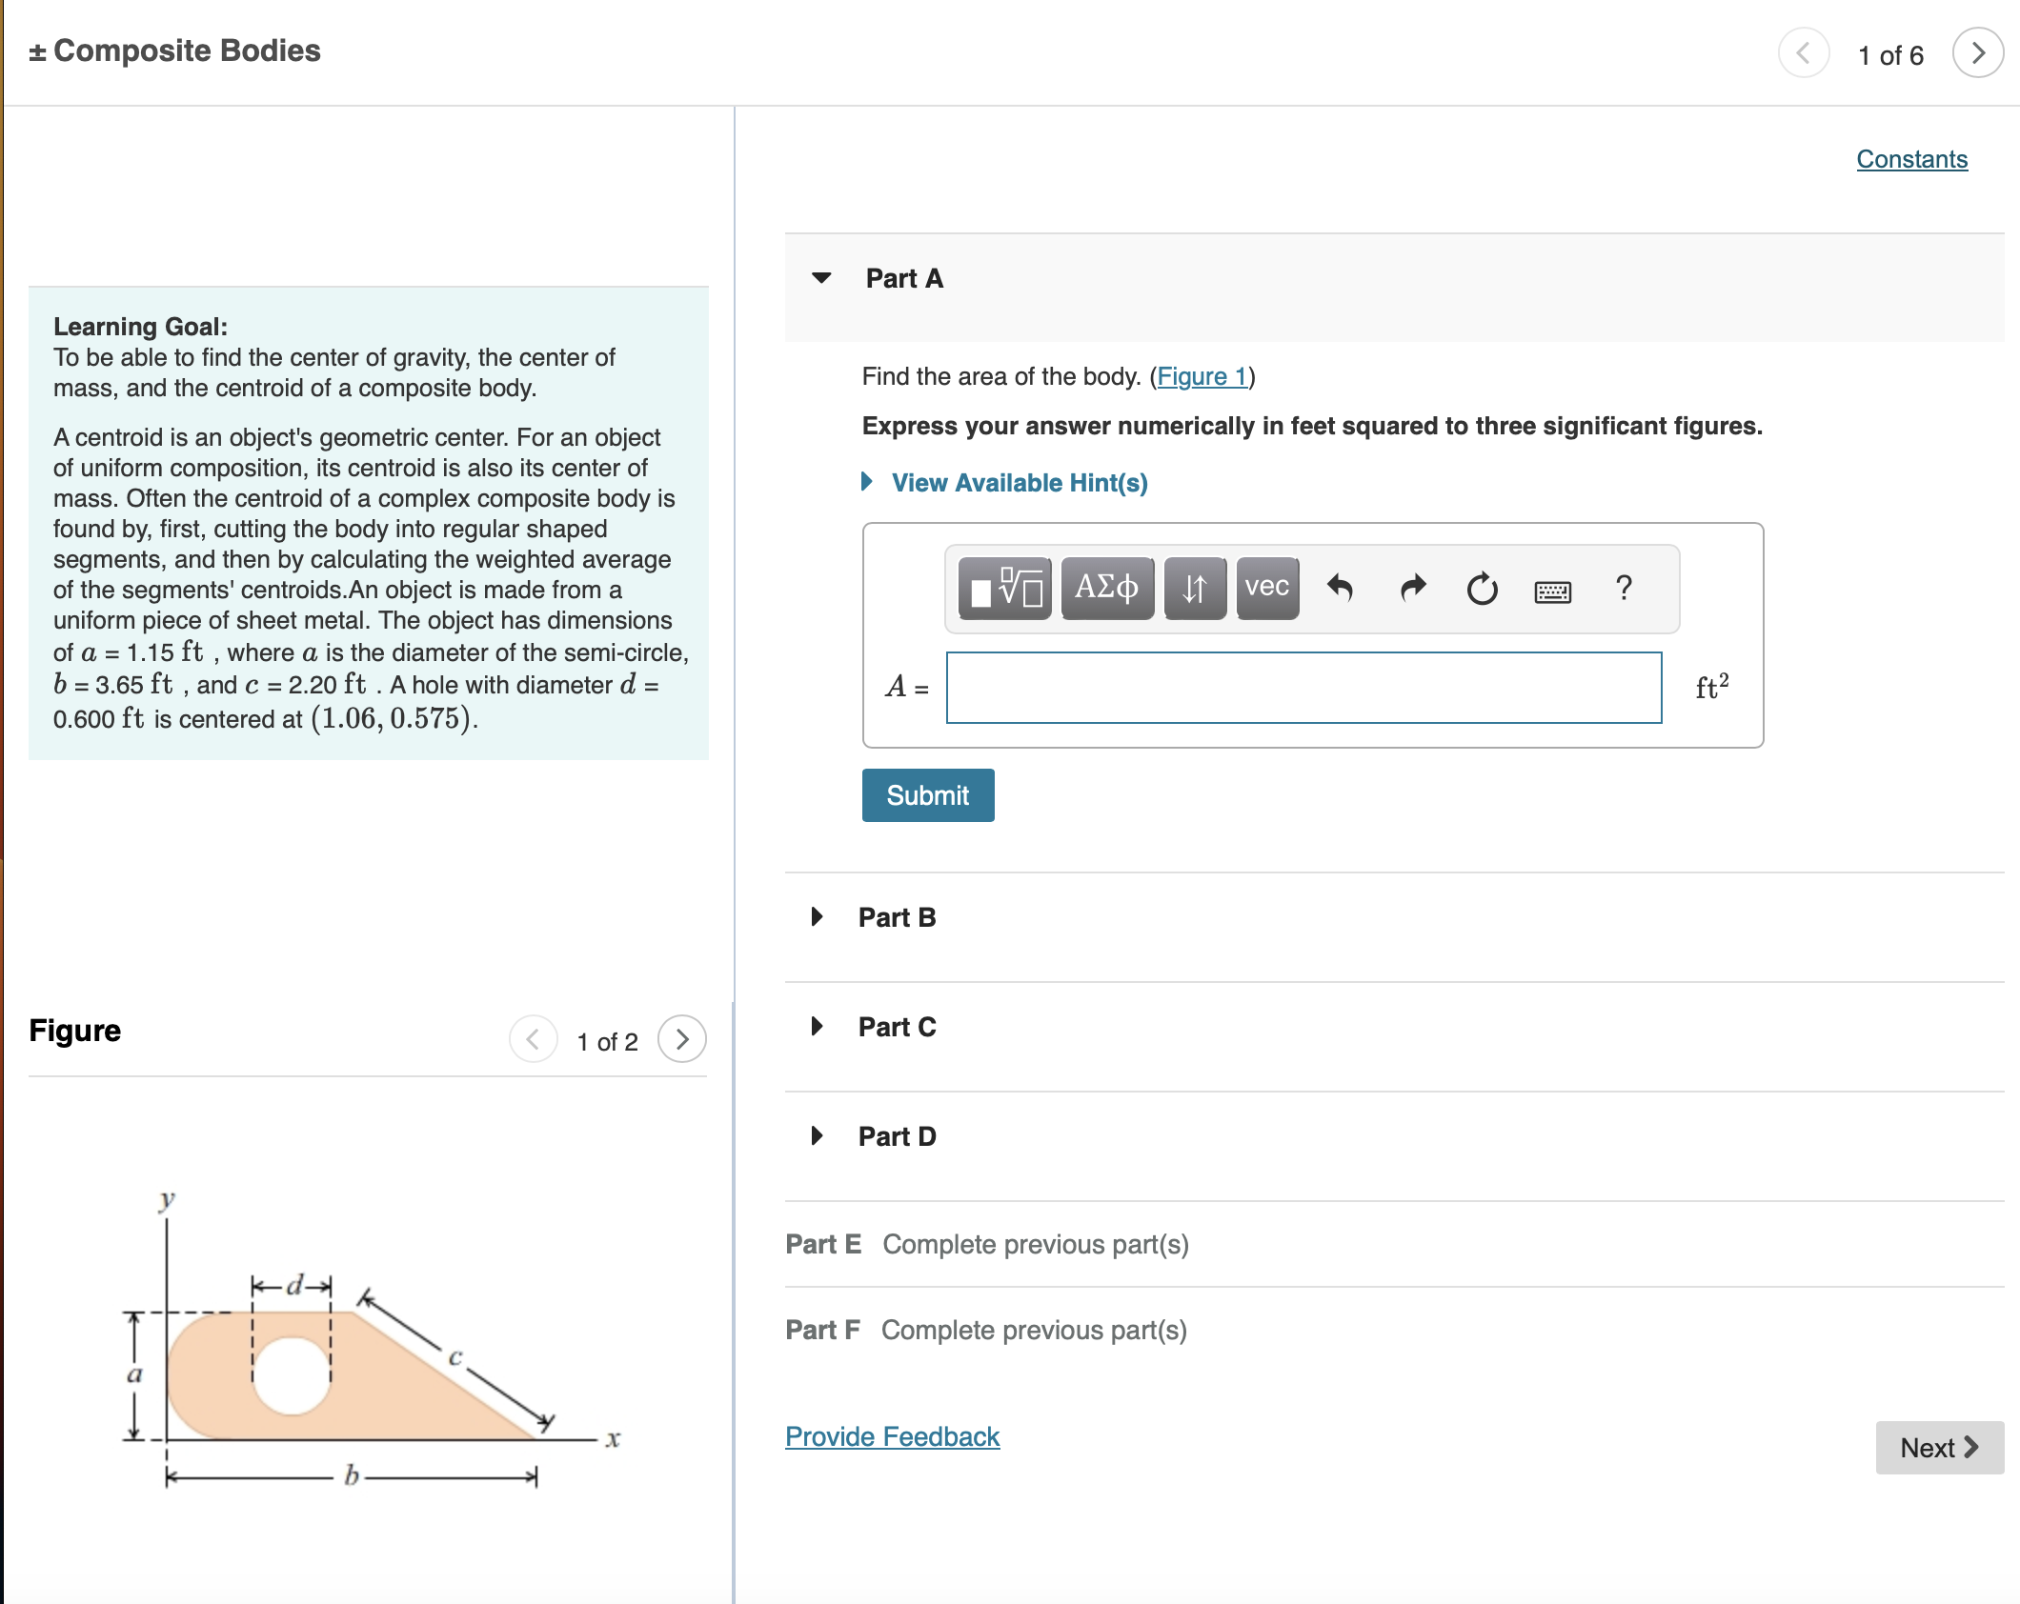Open the math template/square root palette
This screenshot has height=1604, width=2020.
tap(1002, 589)
